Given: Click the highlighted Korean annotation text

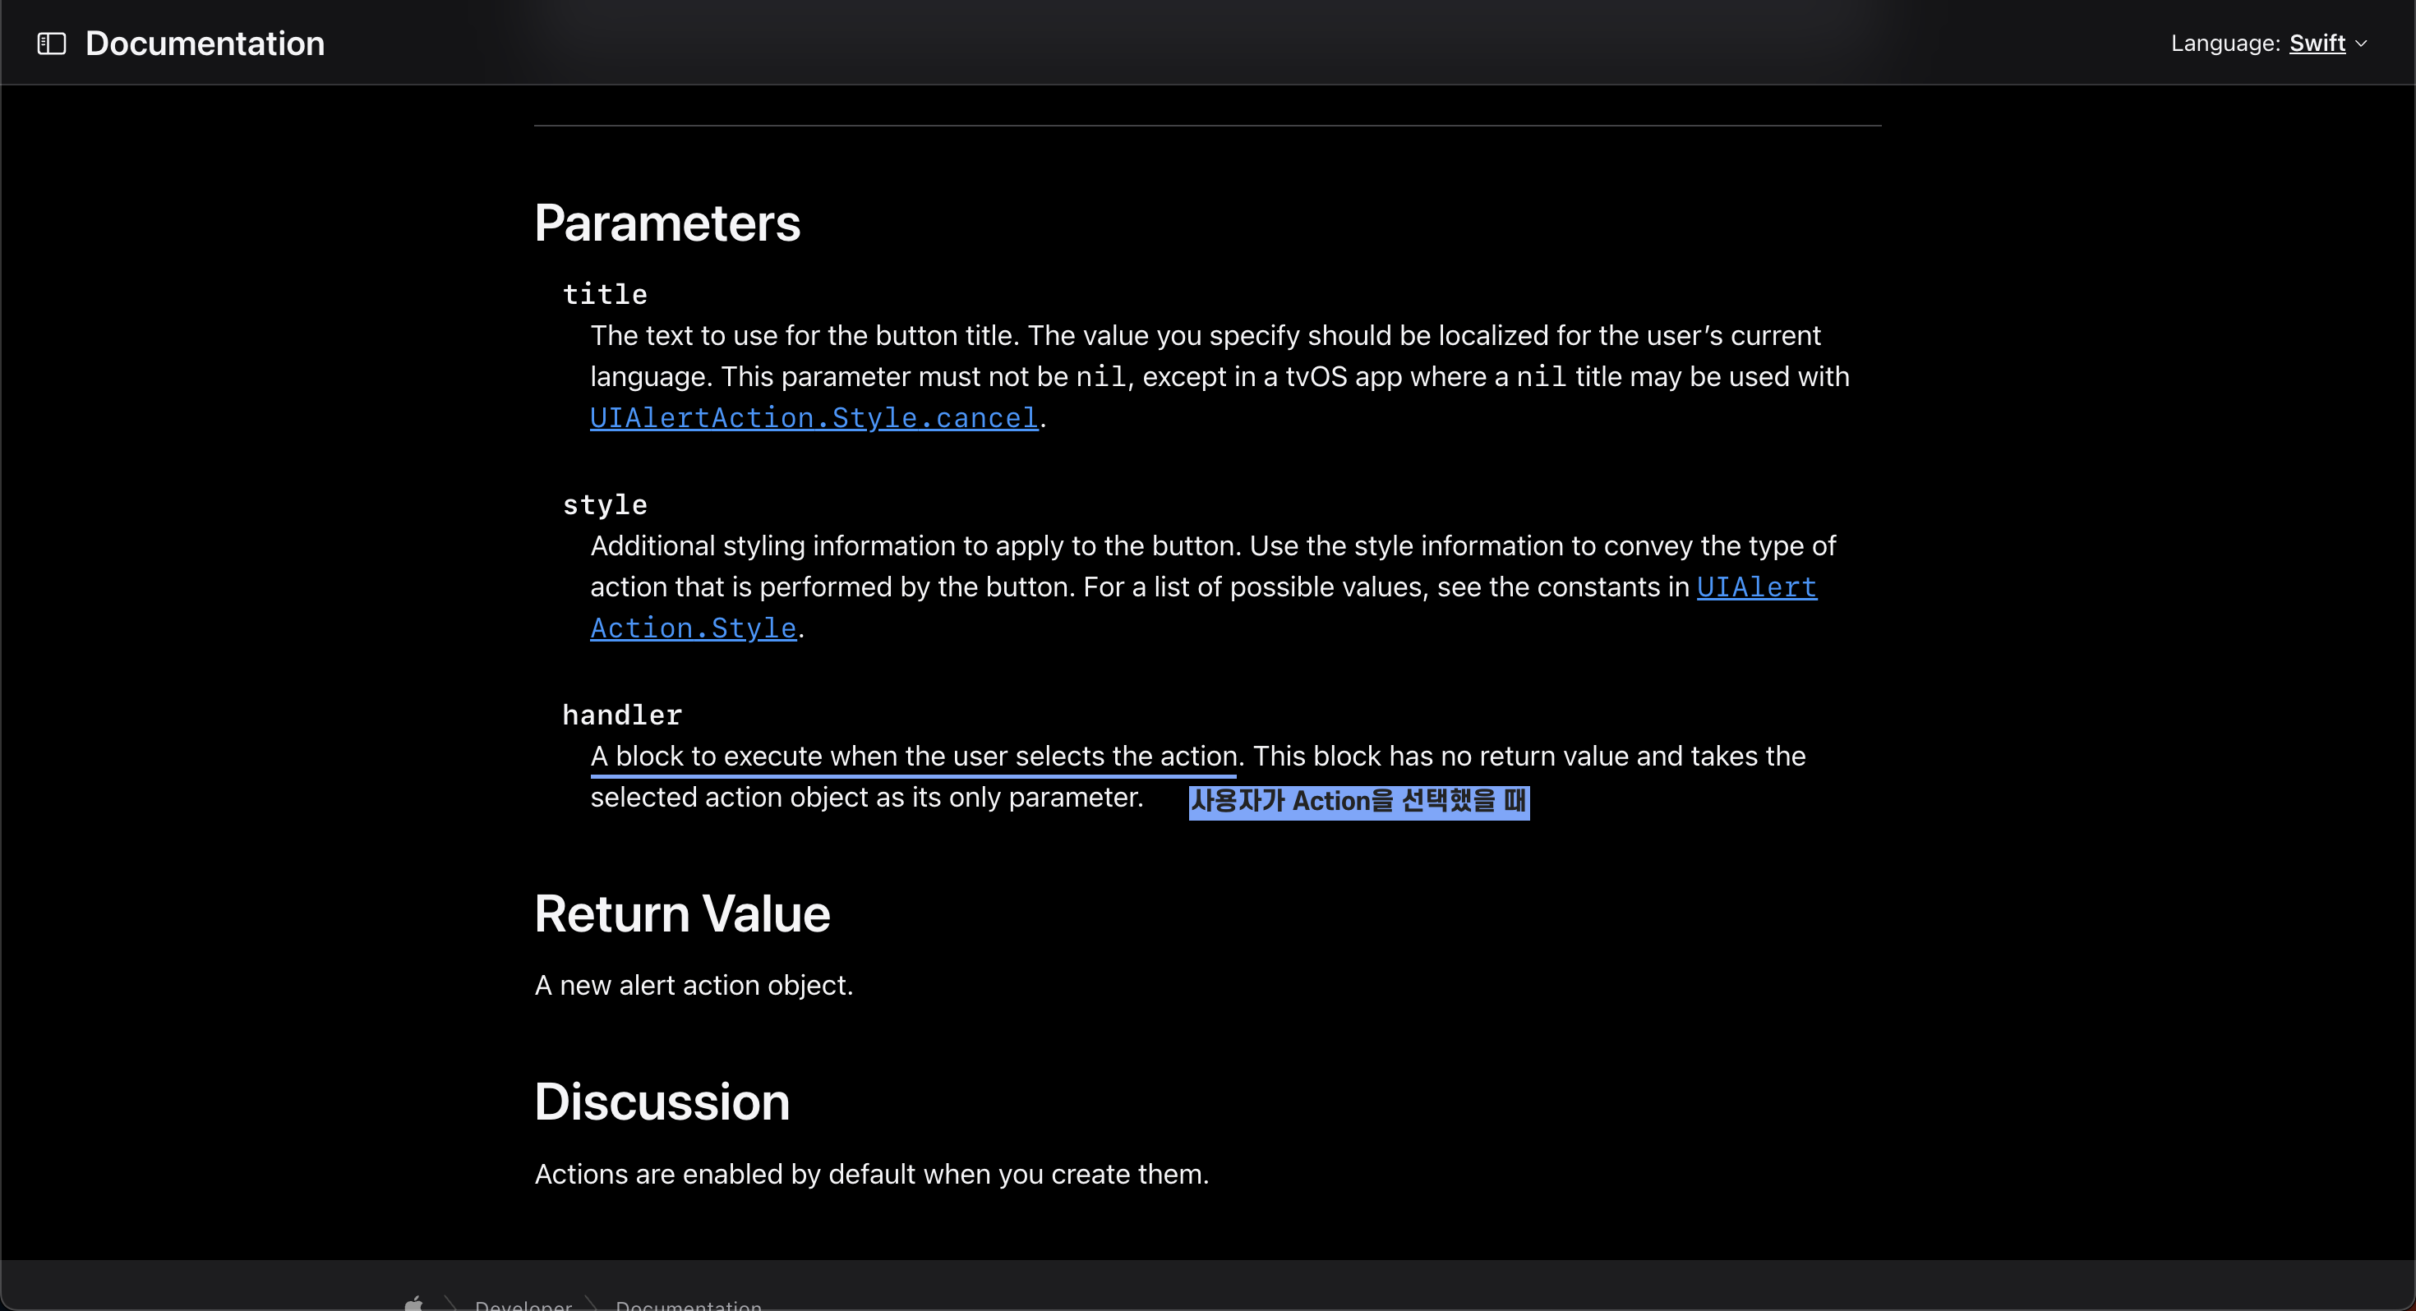Looking at the screenshot, I should pyautogui.click(x=1358, y=802).
